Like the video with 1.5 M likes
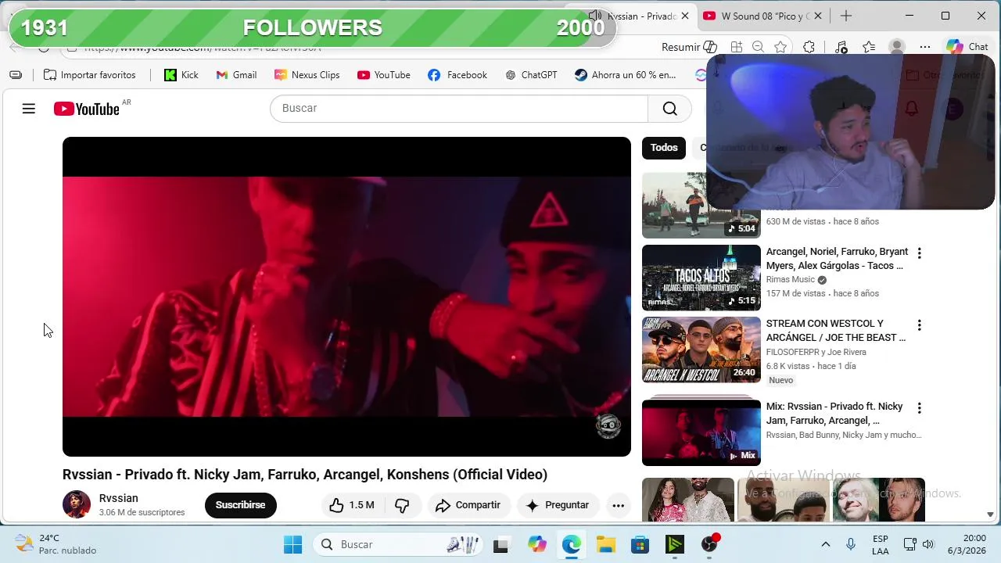This screenshot has height=563, width=1001. pos(351,505)
